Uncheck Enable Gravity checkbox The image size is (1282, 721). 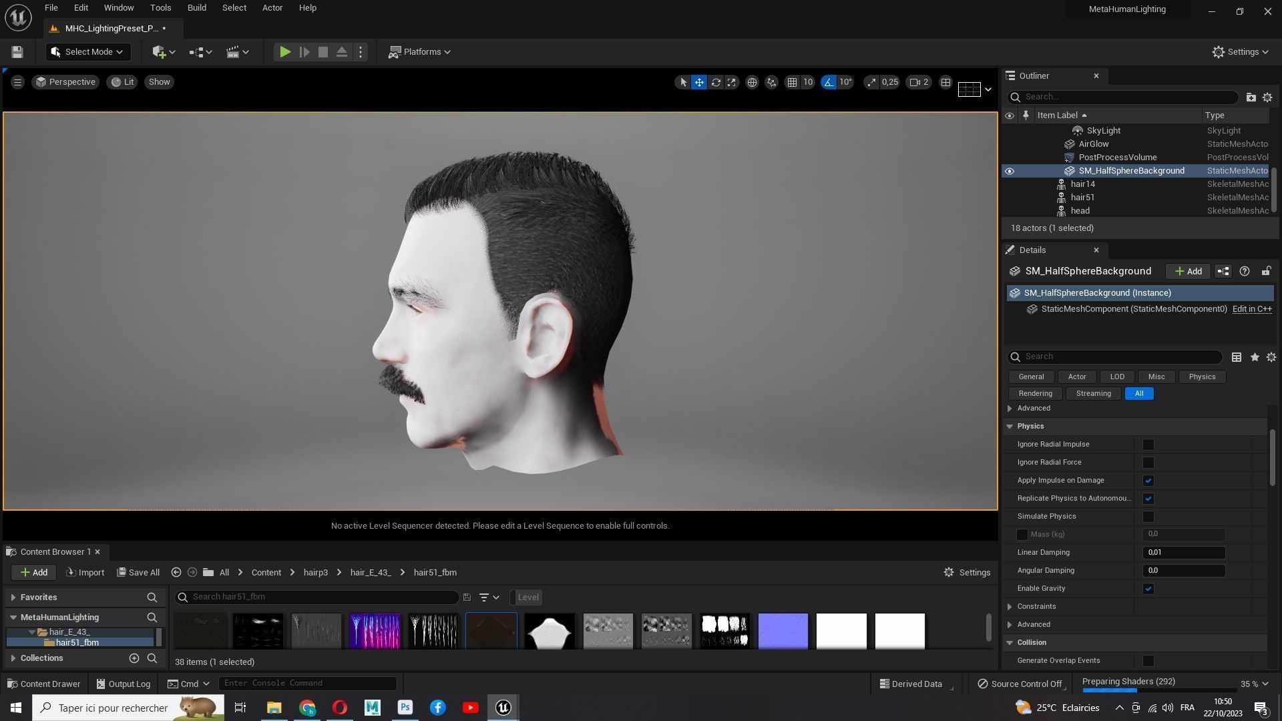coord(1148,589)
